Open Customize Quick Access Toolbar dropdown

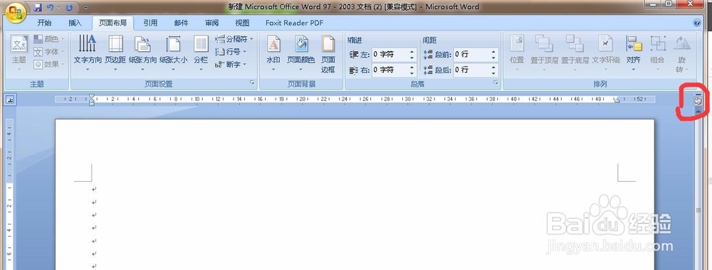pyautogui.click(x=86, y=7)
